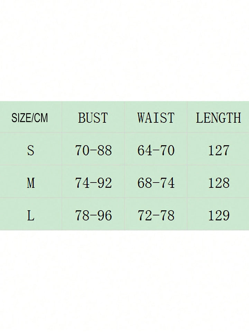Select the LENGTH column header
The width and height of the screenshot is (249, 332).
[x=218, y=118]
